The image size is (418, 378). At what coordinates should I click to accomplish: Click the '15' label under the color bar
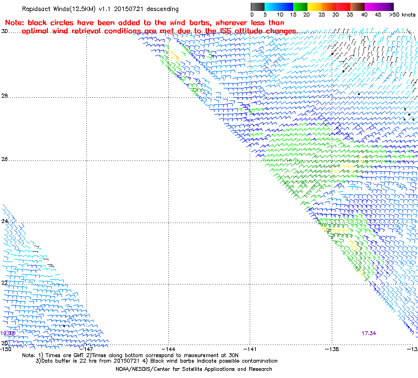tap(293, 15)
